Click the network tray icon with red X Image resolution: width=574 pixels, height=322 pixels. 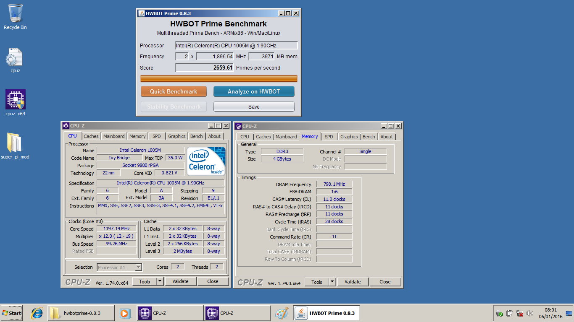click(x=520, y=313)
